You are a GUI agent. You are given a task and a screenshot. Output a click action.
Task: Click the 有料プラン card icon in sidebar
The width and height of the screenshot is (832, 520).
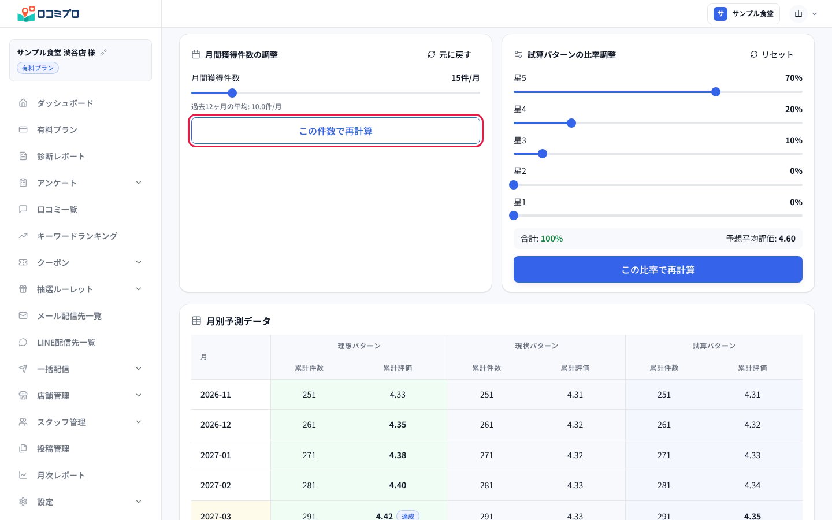click(23, 129)
